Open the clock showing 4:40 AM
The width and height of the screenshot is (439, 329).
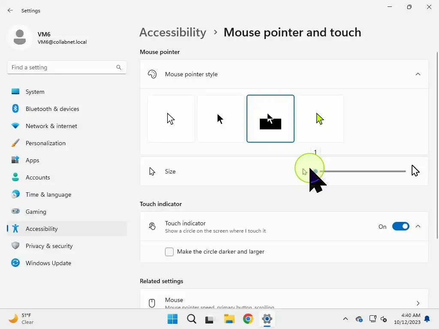pos(407,319)
